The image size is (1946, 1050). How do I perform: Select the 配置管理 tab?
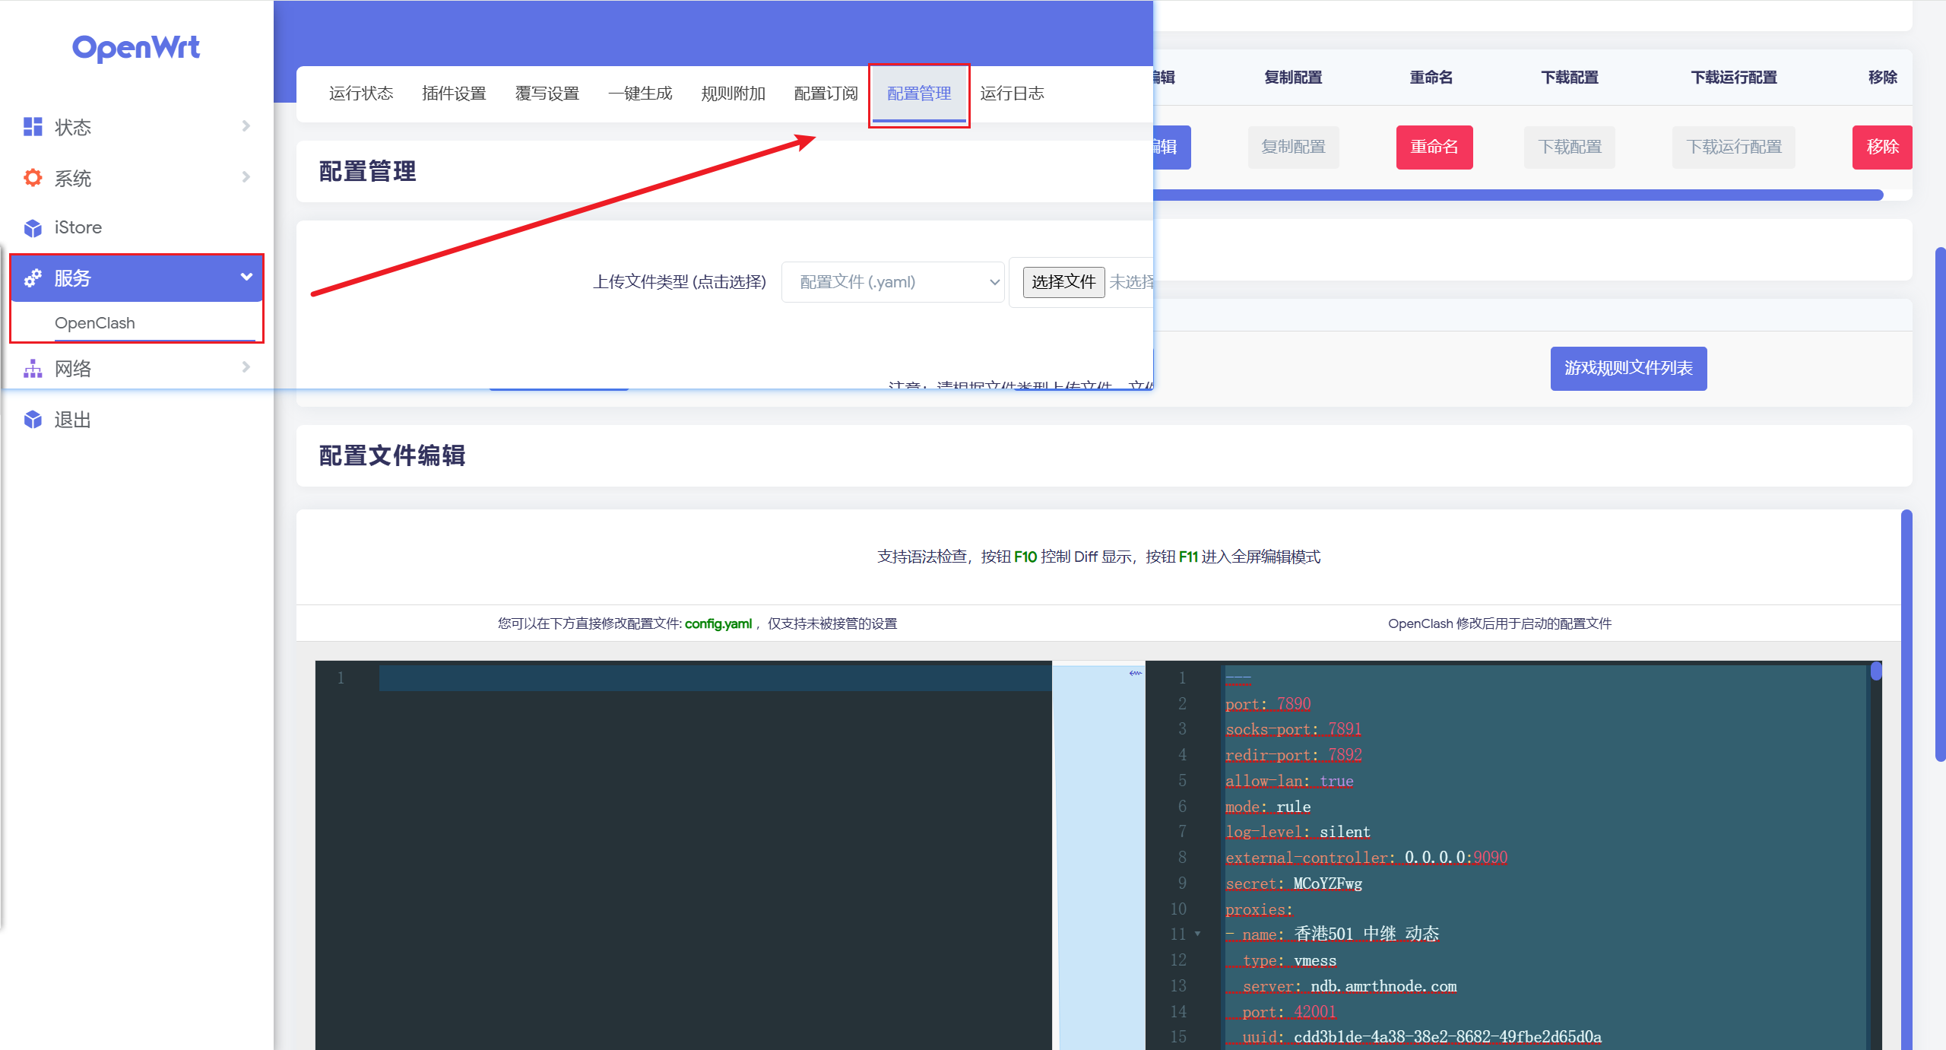919,94
